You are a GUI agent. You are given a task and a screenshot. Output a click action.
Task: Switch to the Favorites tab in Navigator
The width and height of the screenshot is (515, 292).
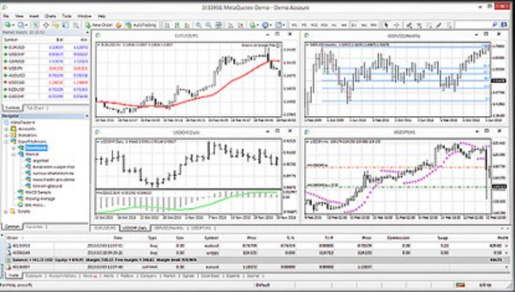[34, 227]
